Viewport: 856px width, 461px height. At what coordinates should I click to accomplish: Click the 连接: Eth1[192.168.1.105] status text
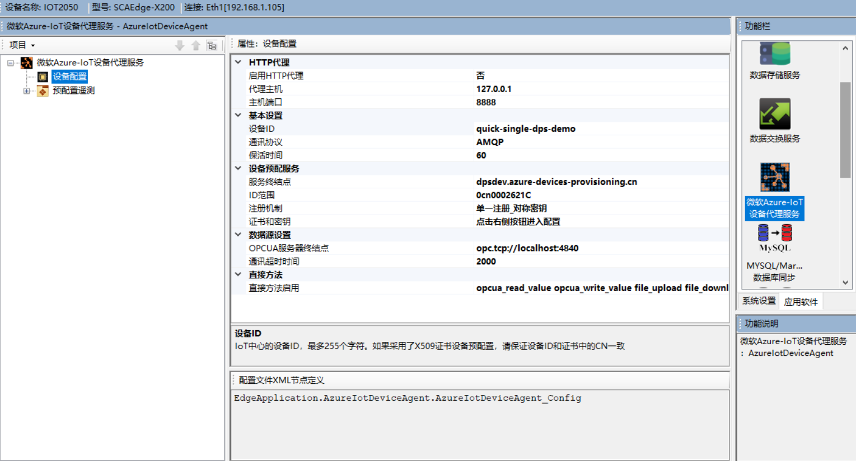tap(235, 7)
